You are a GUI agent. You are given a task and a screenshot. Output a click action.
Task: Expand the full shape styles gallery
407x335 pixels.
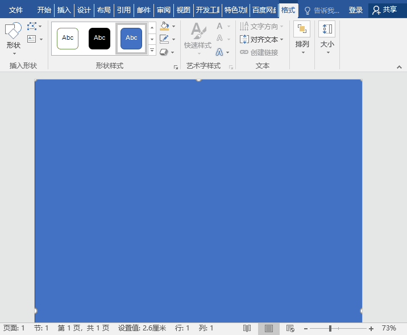[152, 50]
